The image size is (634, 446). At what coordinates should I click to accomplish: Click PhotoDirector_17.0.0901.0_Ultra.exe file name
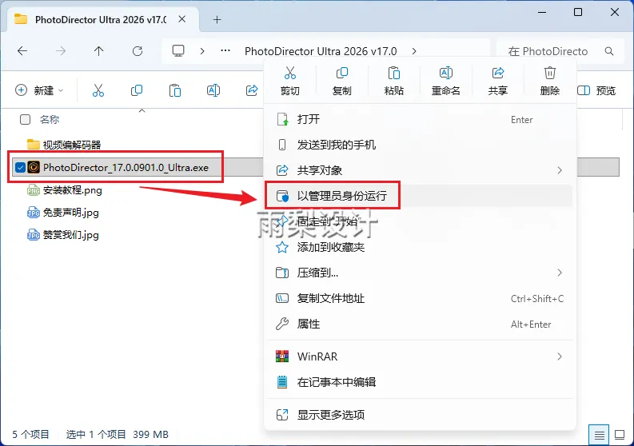point(126,167)
